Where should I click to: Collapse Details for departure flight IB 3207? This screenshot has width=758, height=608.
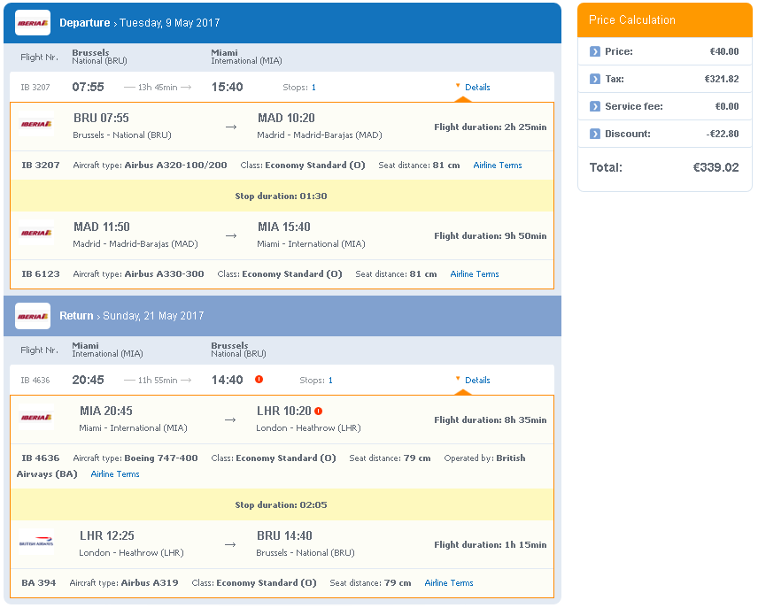(x=473, y=87)
